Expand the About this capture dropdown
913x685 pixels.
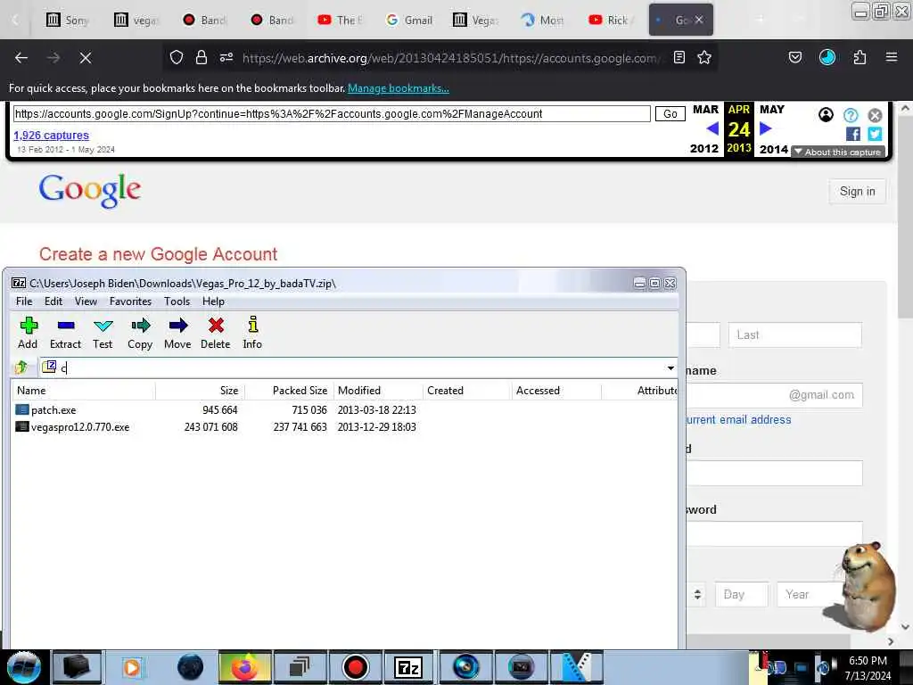point(838,152)
